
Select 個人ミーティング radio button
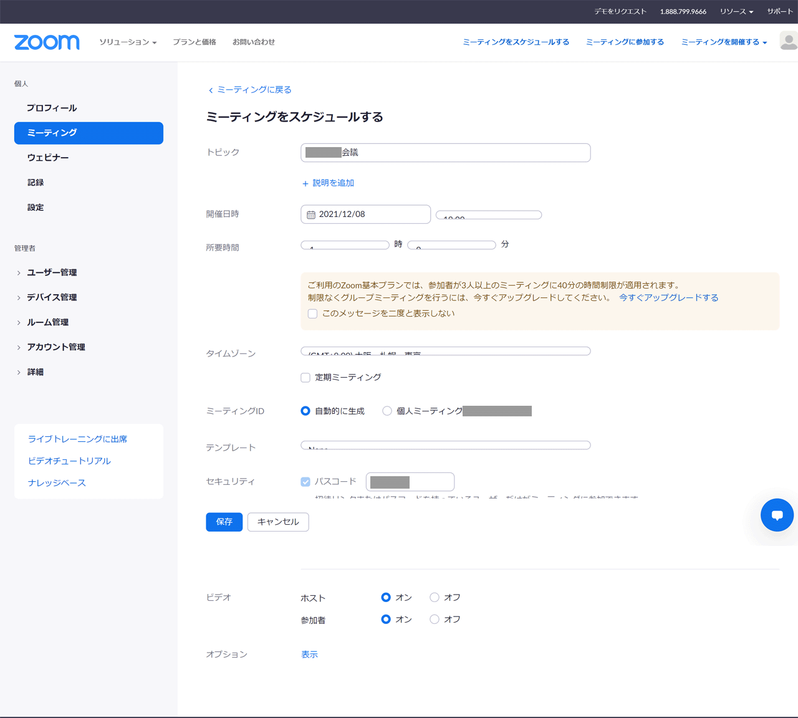click(x=387, y=411)
